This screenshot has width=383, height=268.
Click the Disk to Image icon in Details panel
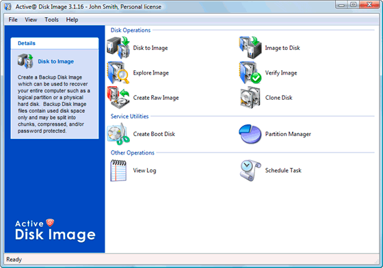[x=25, y=61]
